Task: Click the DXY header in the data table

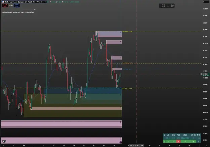Action: [x=173, y=135]
